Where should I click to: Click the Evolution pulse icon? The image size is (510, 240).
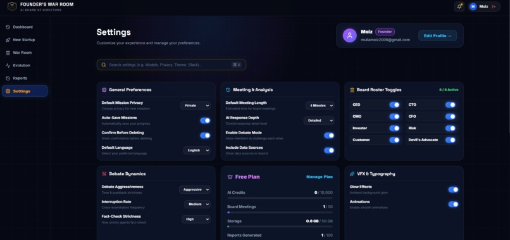pos(8,65)
